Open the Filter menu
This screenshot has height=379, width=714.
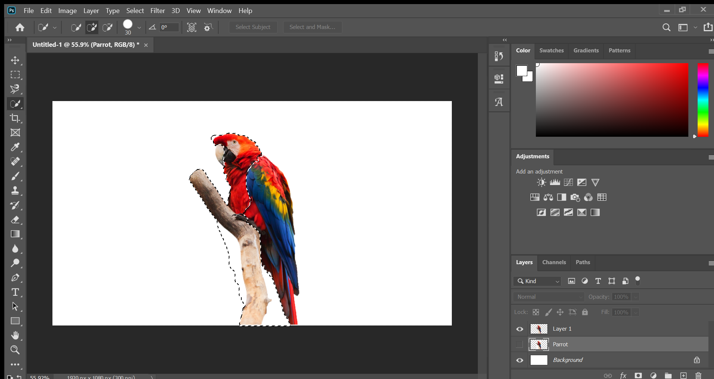point(157,11)
